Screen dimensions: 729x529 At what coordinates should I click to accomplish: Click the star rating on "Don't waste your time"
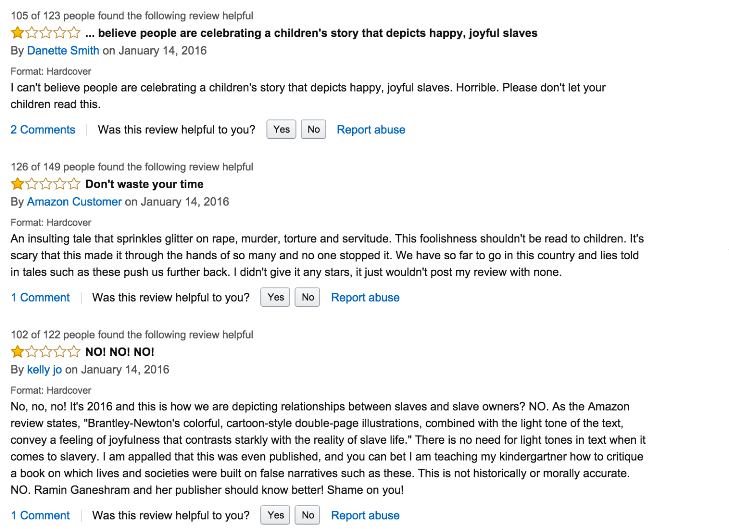click(46, 184)
